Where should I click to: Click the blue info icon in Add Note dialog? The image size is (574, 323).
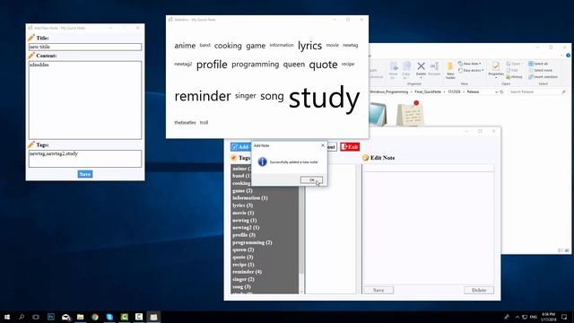pyautogui.click(x=262, y=161)
